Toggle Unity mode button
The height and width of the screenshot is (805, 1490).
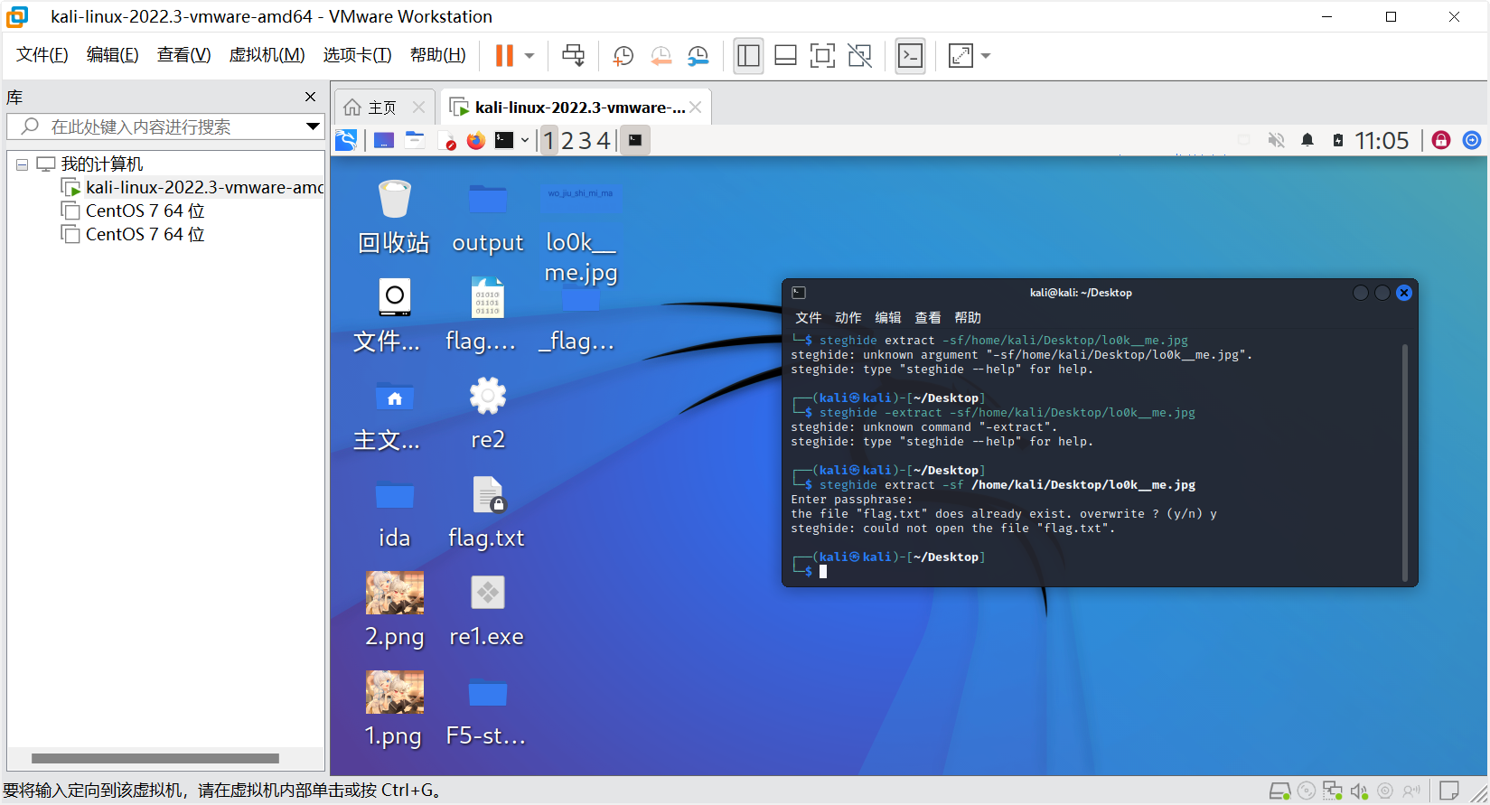(859, 55)
